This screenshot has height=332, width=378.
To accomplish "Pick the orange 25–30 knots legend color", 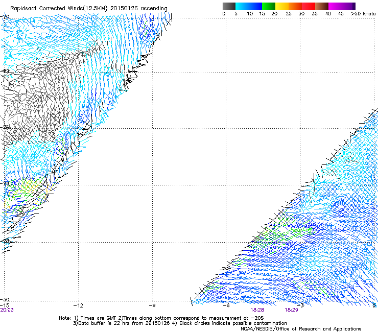I will tap(295, 6).
